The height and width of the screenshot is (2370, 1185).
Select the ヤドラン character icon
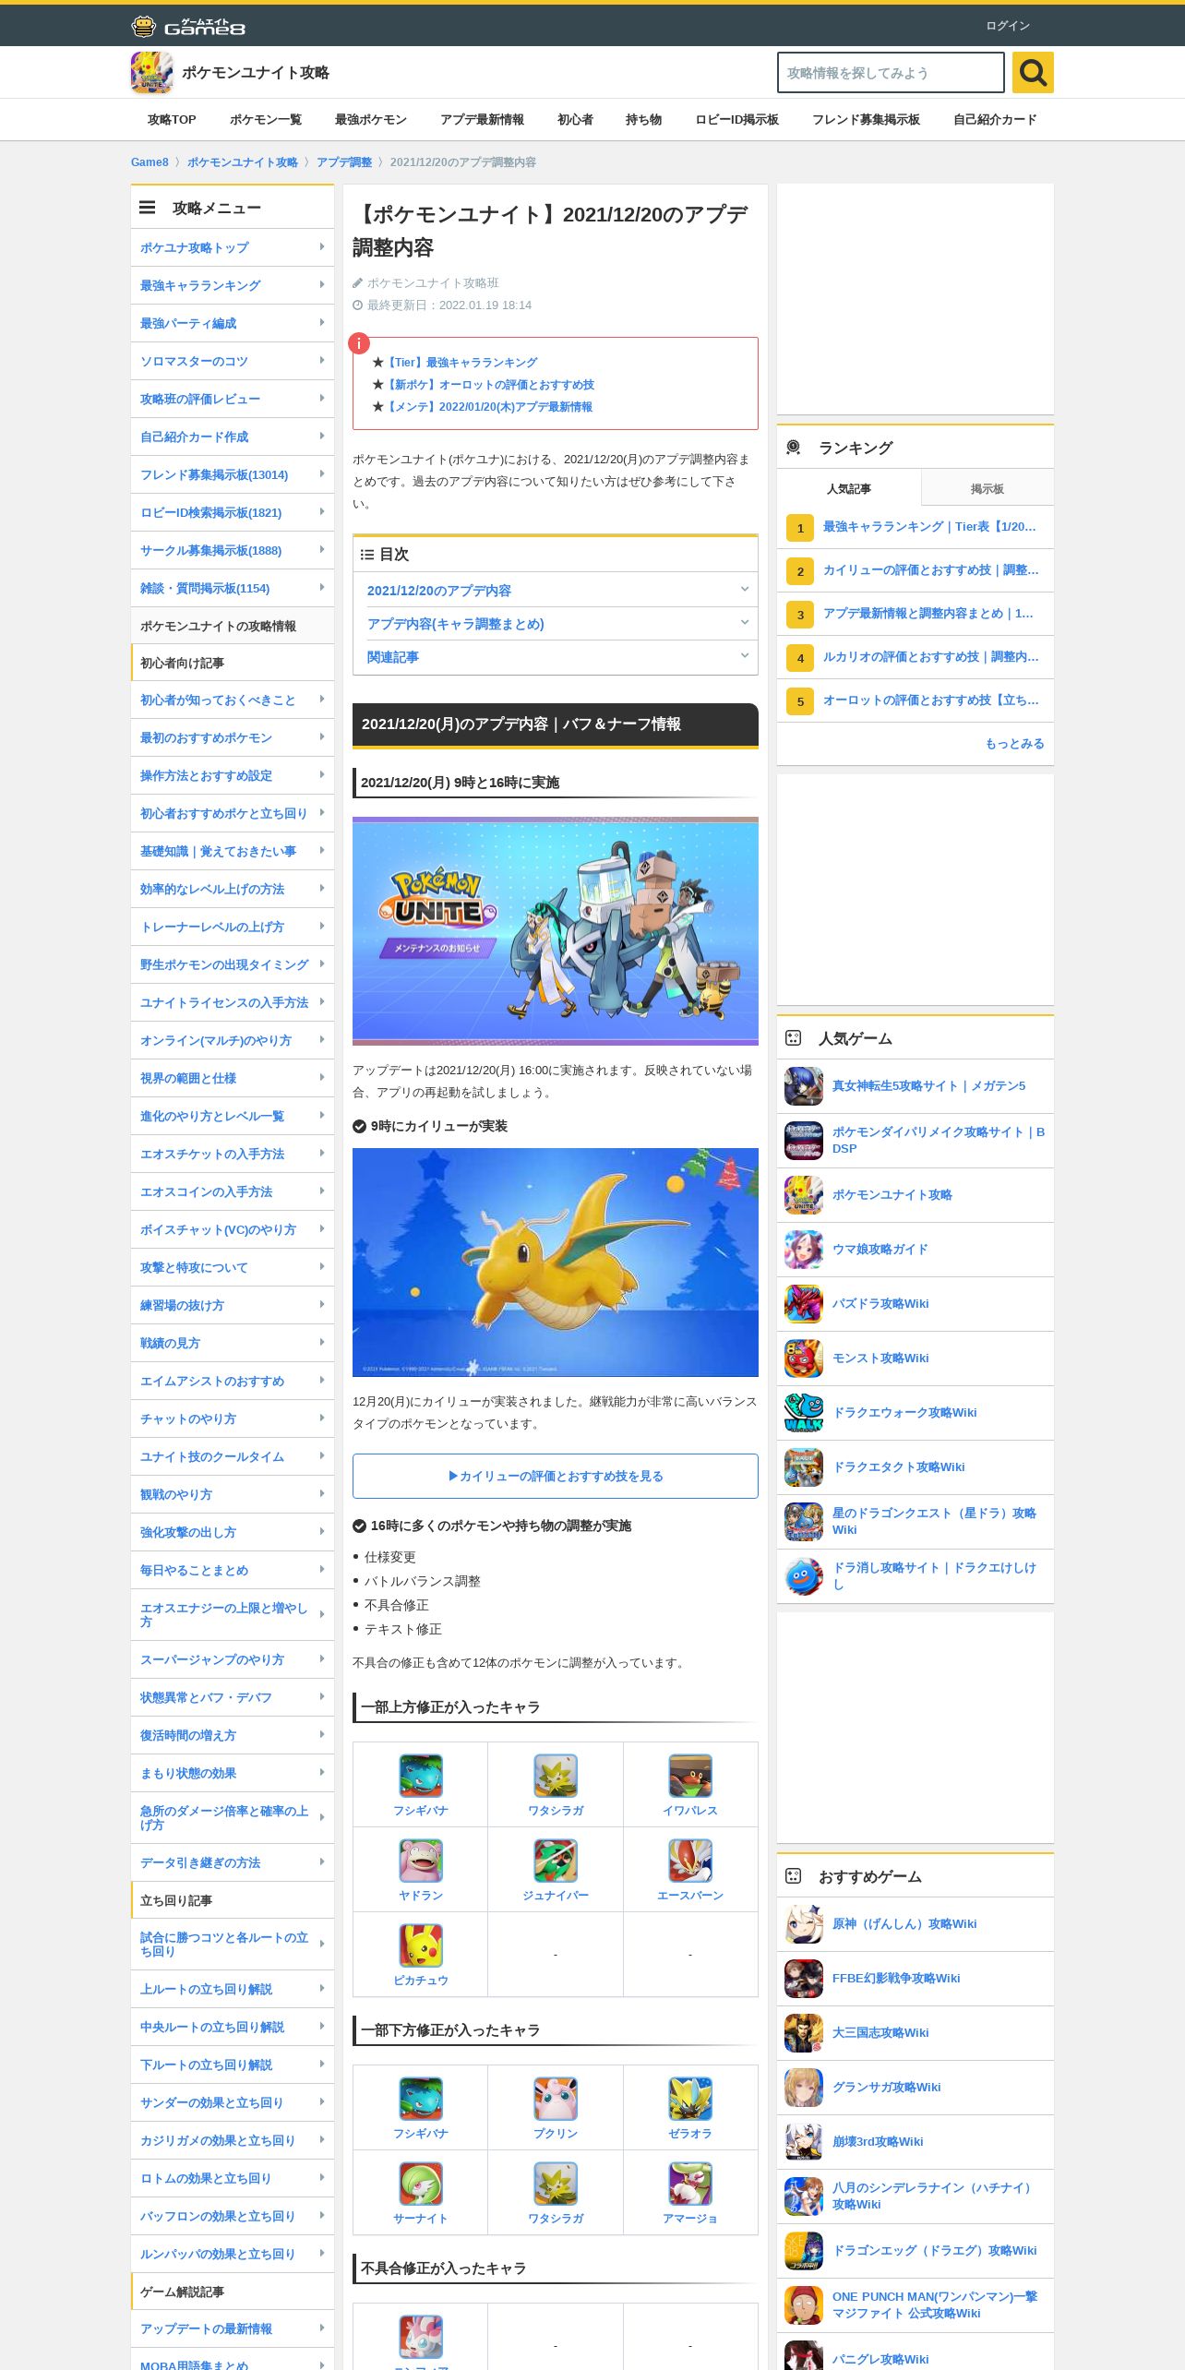[421, 1861]
